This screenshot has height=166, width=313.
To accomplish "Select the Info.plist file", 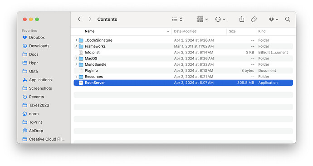I will pyautogui.click(x=183, y=52).
